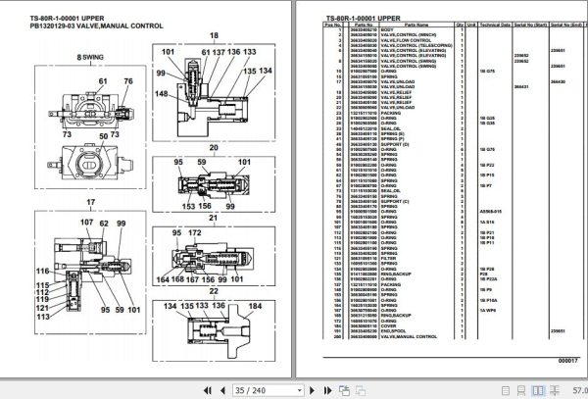Click the diagram heading number 20
The height and width of the screenshot is (399, 588).
click(x=214, y=148)
